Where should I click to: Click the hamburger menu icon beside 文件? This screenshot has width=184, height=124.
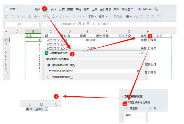[7, 9]
